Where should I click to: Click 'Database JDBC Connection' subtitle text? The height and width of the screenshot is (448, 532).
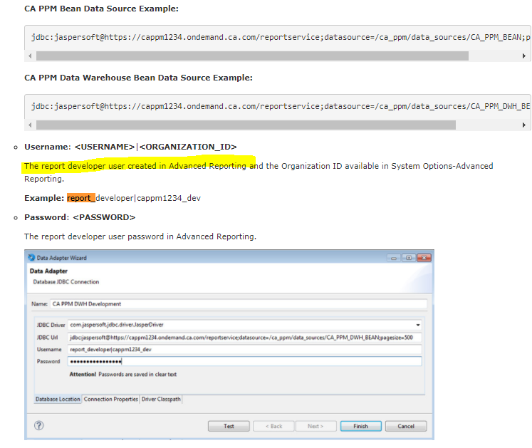click(66, 282)
